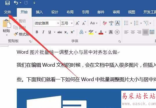Open the Undo history dropdown arrow
This screenshot has width=156, height=108.
coord(21,3)
